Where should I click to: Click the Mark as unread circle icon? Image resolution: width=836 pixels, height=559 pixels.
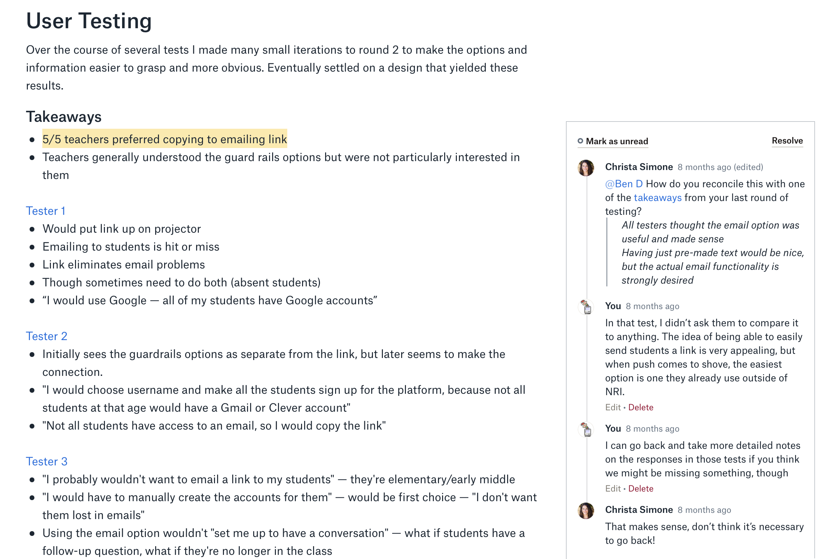tap(580, 141)
